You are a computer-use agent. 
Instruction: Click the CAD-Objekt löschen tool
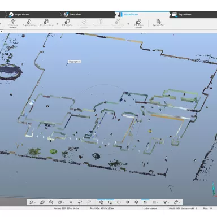pos(138,23)
